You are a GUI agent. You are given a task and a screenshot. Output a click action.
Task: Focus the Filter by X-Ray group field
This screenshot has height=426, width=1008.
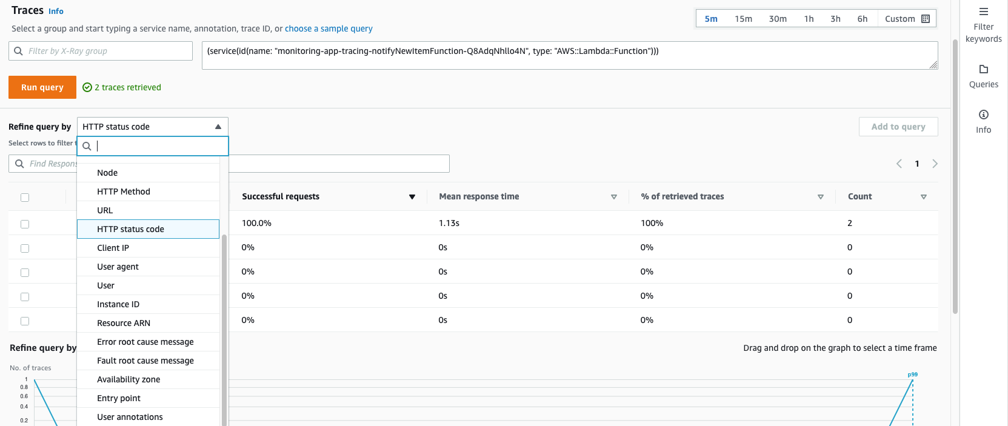[101, 51]
